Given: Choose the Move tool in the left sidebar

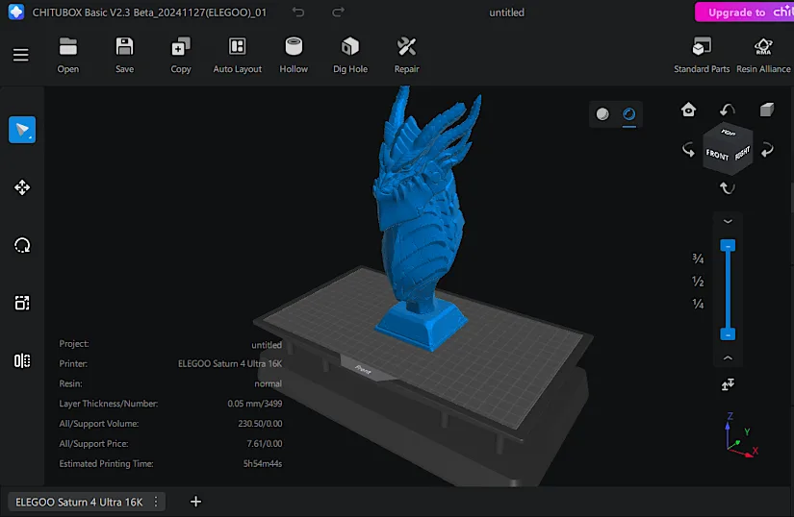Looking at the screenshot, I should [22, 187].
